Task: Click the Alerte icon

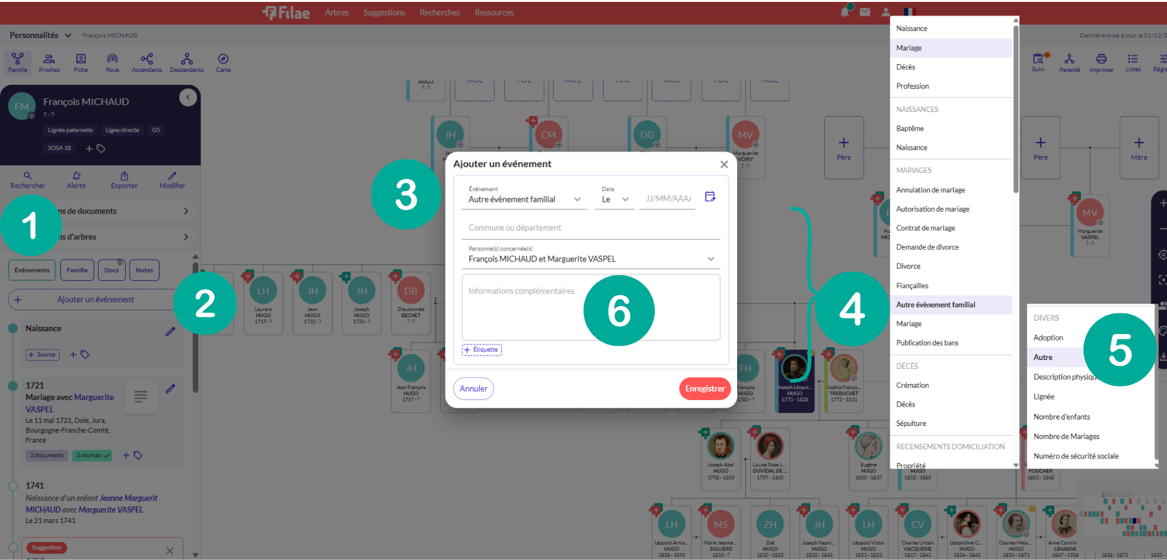Action: [77, 179]
